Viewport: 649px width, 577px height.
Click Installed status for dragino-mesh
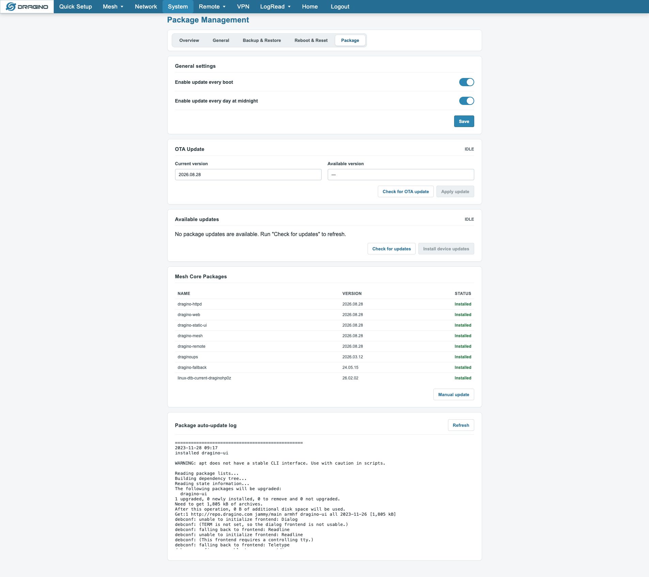463,336
